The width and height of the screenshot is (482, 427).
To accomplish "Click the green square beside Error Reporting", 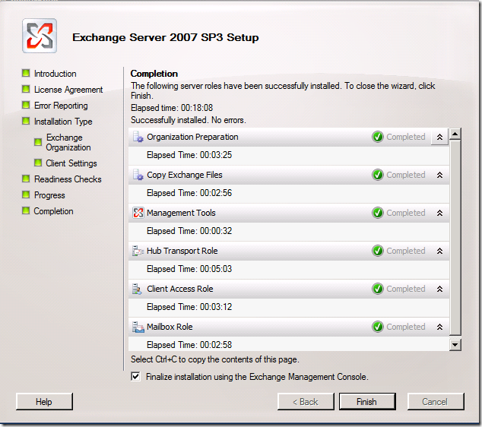I will coord(26,105).
